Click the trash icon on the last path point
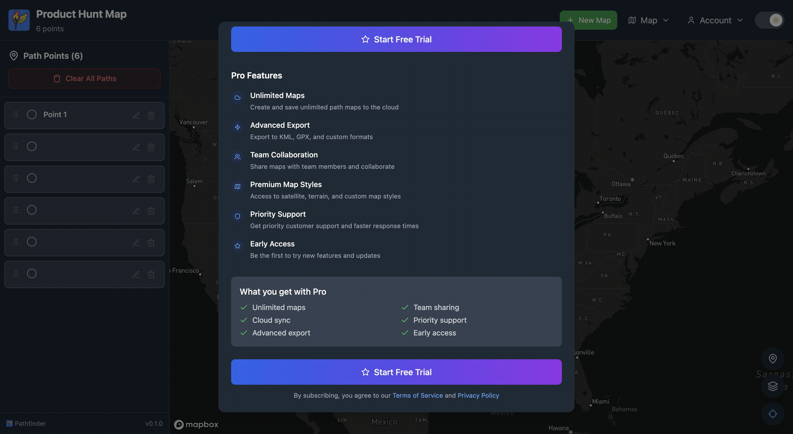The height and width of the screenshot is (434, 793). (151, 274)
